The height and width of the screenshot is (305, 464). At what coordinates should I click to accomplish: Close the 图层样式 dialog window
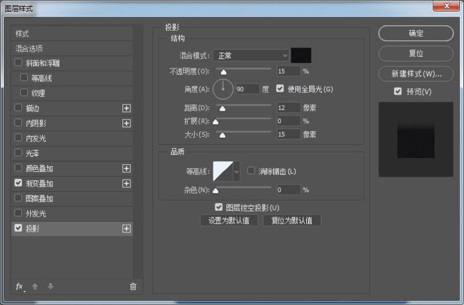[447, 6]
